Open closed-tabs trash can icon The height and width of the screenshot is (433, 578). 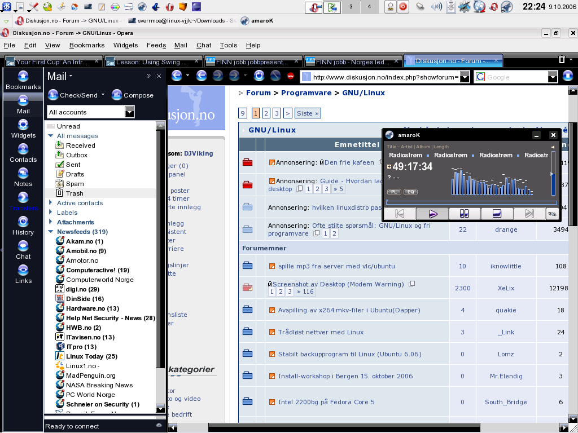pyautogui.click(x=562, y=60)
